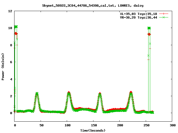Click the peak near 43 seconds
The height and width of the screenshot is (133, 178).
[x=37, y=94]
